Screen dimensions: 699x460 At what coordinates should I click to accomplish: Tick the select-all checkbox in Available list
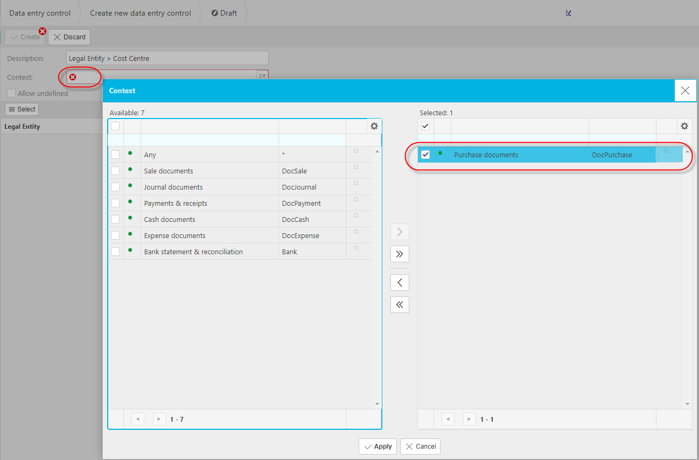pos(115,126)
